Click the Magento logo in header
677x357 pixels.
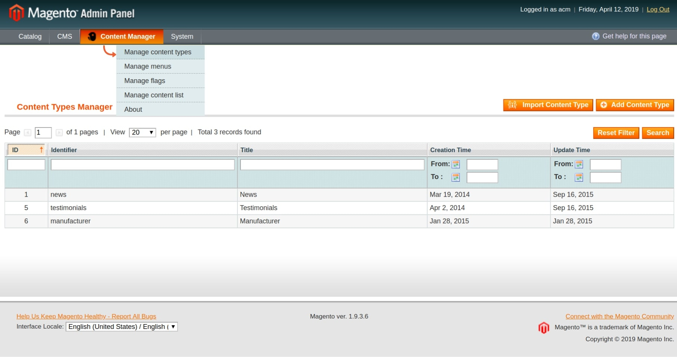point(71,13)
